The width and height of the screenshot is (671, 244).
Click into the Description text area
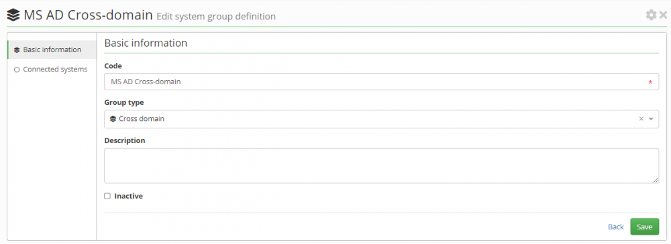coord(381,166)
